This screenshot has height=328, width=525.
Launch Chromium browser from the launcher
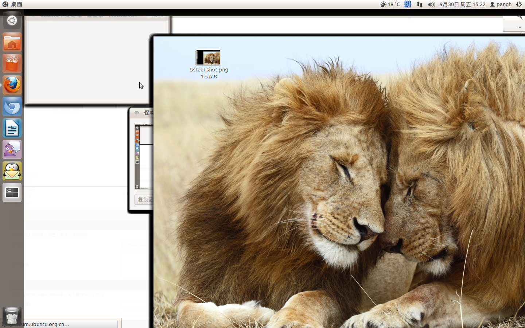click(12, 107)
